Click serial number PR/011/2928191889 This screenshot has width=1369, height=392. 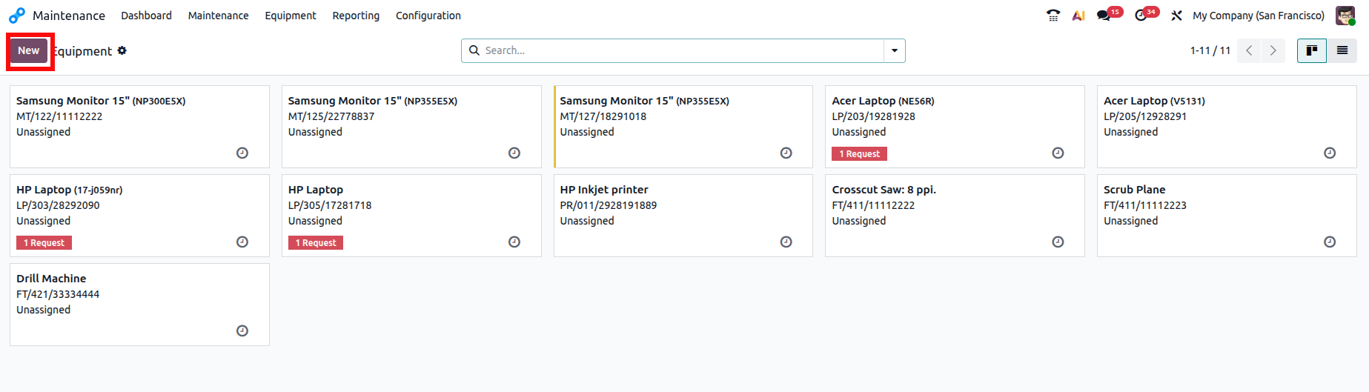609,205
